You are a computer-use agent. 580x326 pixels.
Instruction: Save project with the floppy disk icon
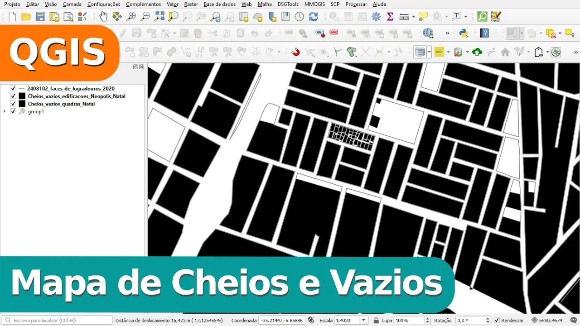pos(40,17)
